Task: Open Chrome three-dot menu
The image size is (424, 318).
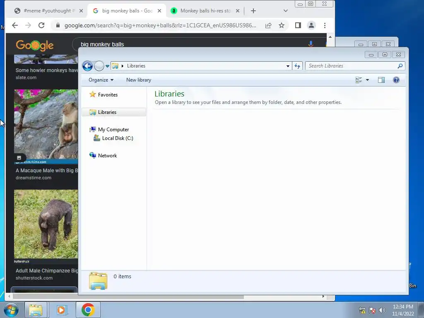Action: coord(325,25)
